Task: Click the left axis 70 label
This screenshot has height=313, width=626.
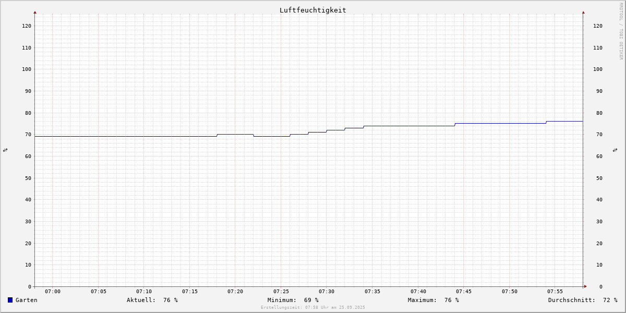Action: (28, 134)
